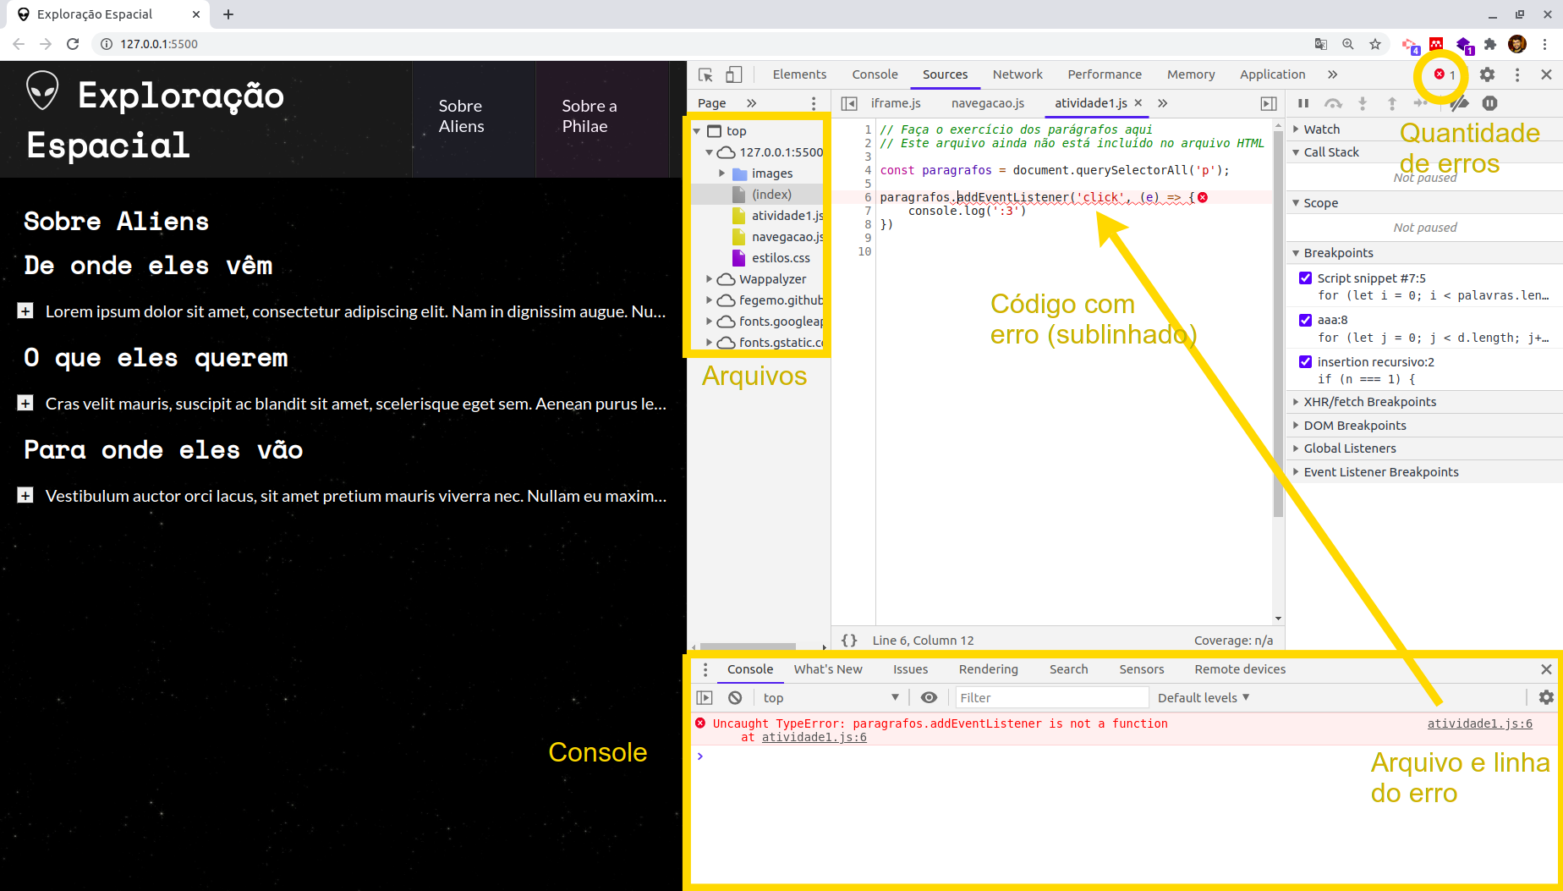Collapse the 127.0.0.1:5500 file tree
The height and width of the screenshot is (891, 1563).
point(710,152)
